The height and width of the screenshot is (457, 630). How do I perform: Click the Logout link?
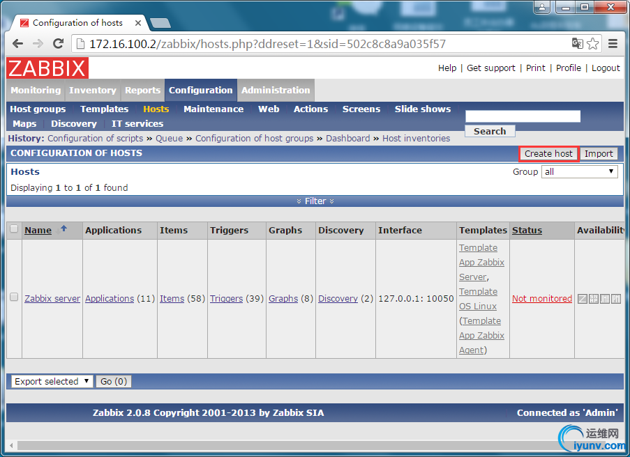pos(606,68)
